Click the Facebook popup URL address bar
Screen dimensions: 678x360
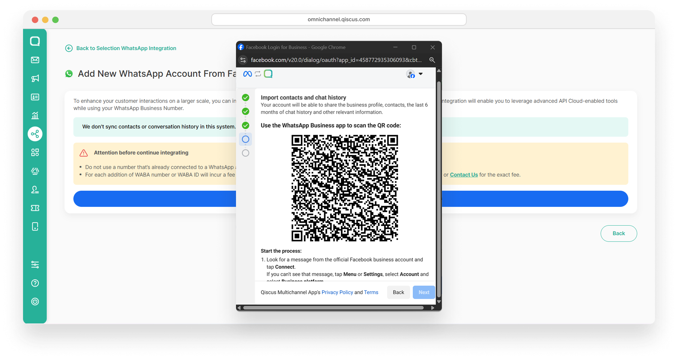(x=336, y=60)
